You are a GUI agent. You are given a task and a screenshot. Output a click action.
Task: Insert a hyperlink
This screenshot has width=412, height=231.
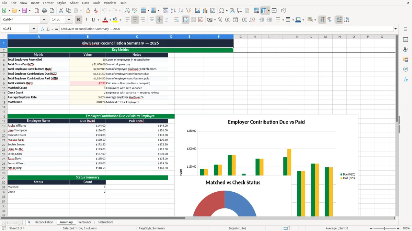(x=232, y=11)
